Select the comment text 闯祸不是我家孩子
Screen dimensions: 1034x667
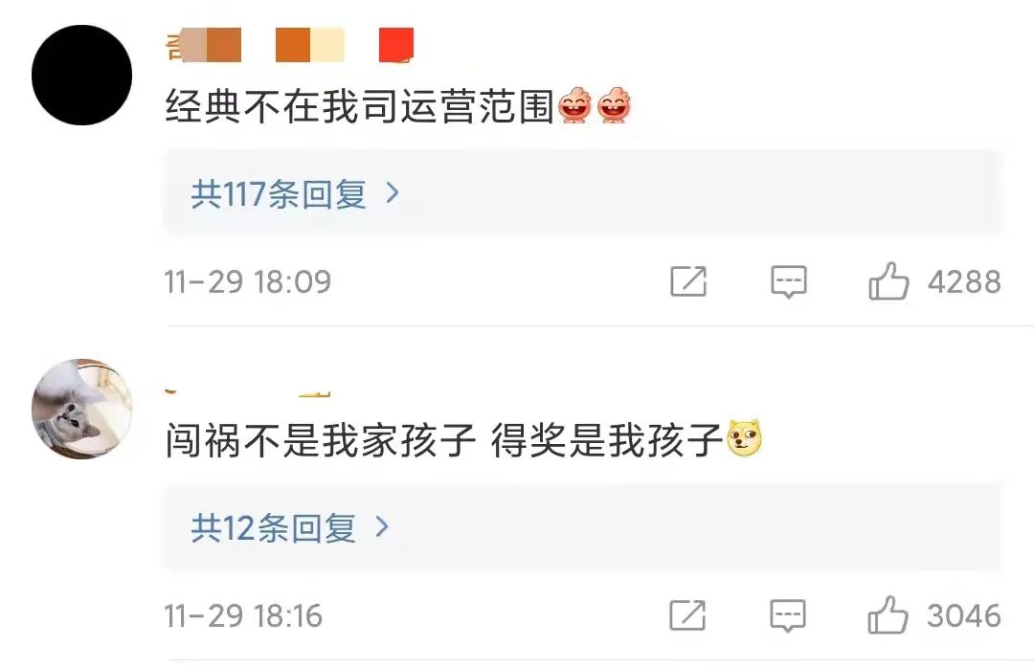click(321, 441)
